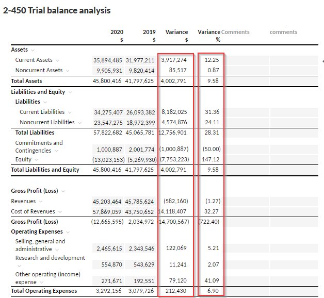Collapse the Liabilities and Equity group chevron
This screenshot has width=324, height=298.
click(70, 92)
